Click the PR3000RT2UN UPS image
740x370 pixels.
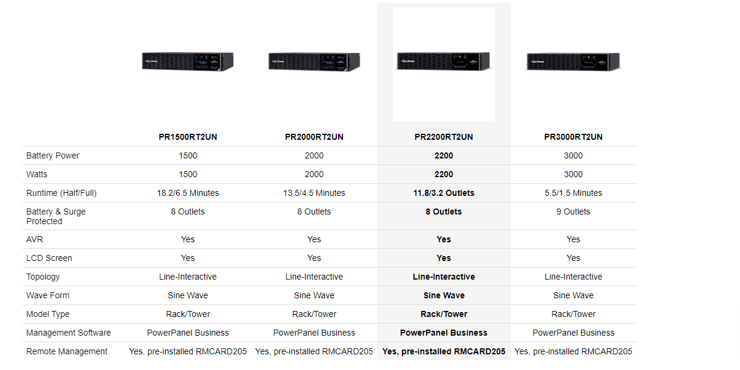(573, 61)
